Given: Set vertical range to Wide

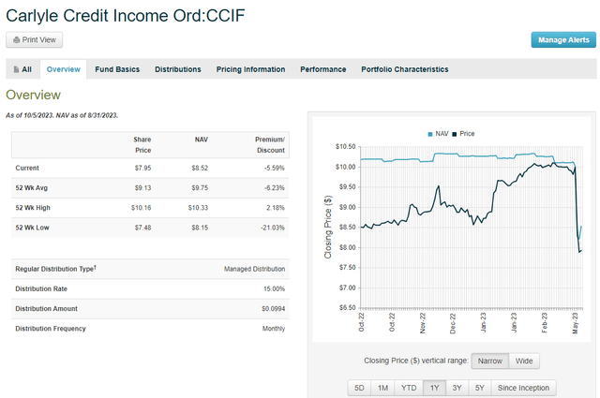Looking at the screenshot, I should pyautogui.click(x=524, y=361).
